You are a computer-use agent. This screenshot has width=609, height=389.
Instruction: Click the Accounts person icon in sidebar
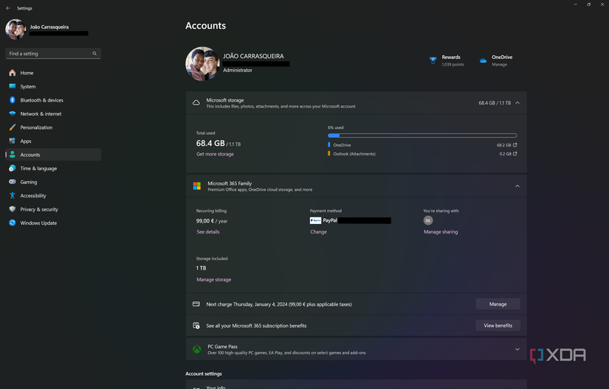13,155
